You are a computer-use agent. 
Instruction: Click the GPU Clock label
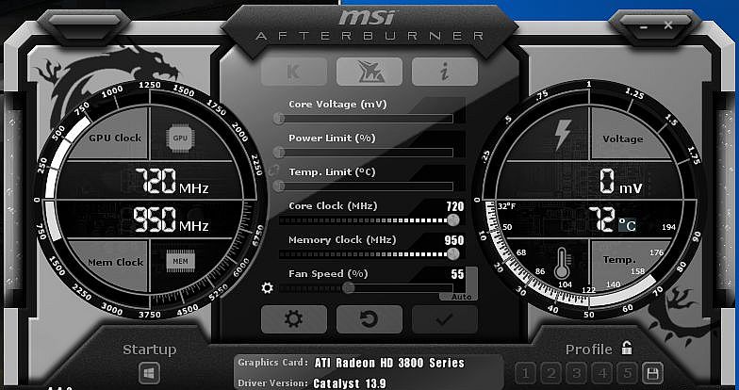[x=115, y=138]
